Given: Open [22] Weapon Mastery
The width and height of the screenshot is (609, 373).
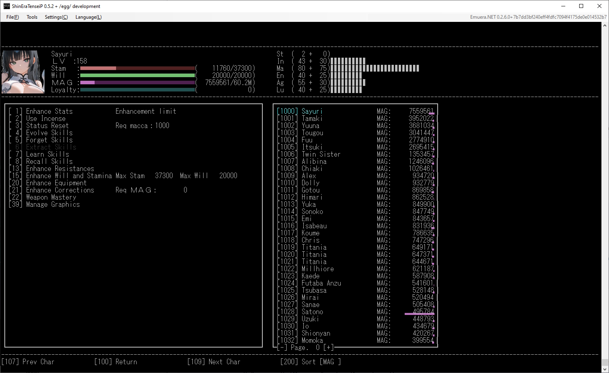Looking at the screenshot, I should coord(43,197).
